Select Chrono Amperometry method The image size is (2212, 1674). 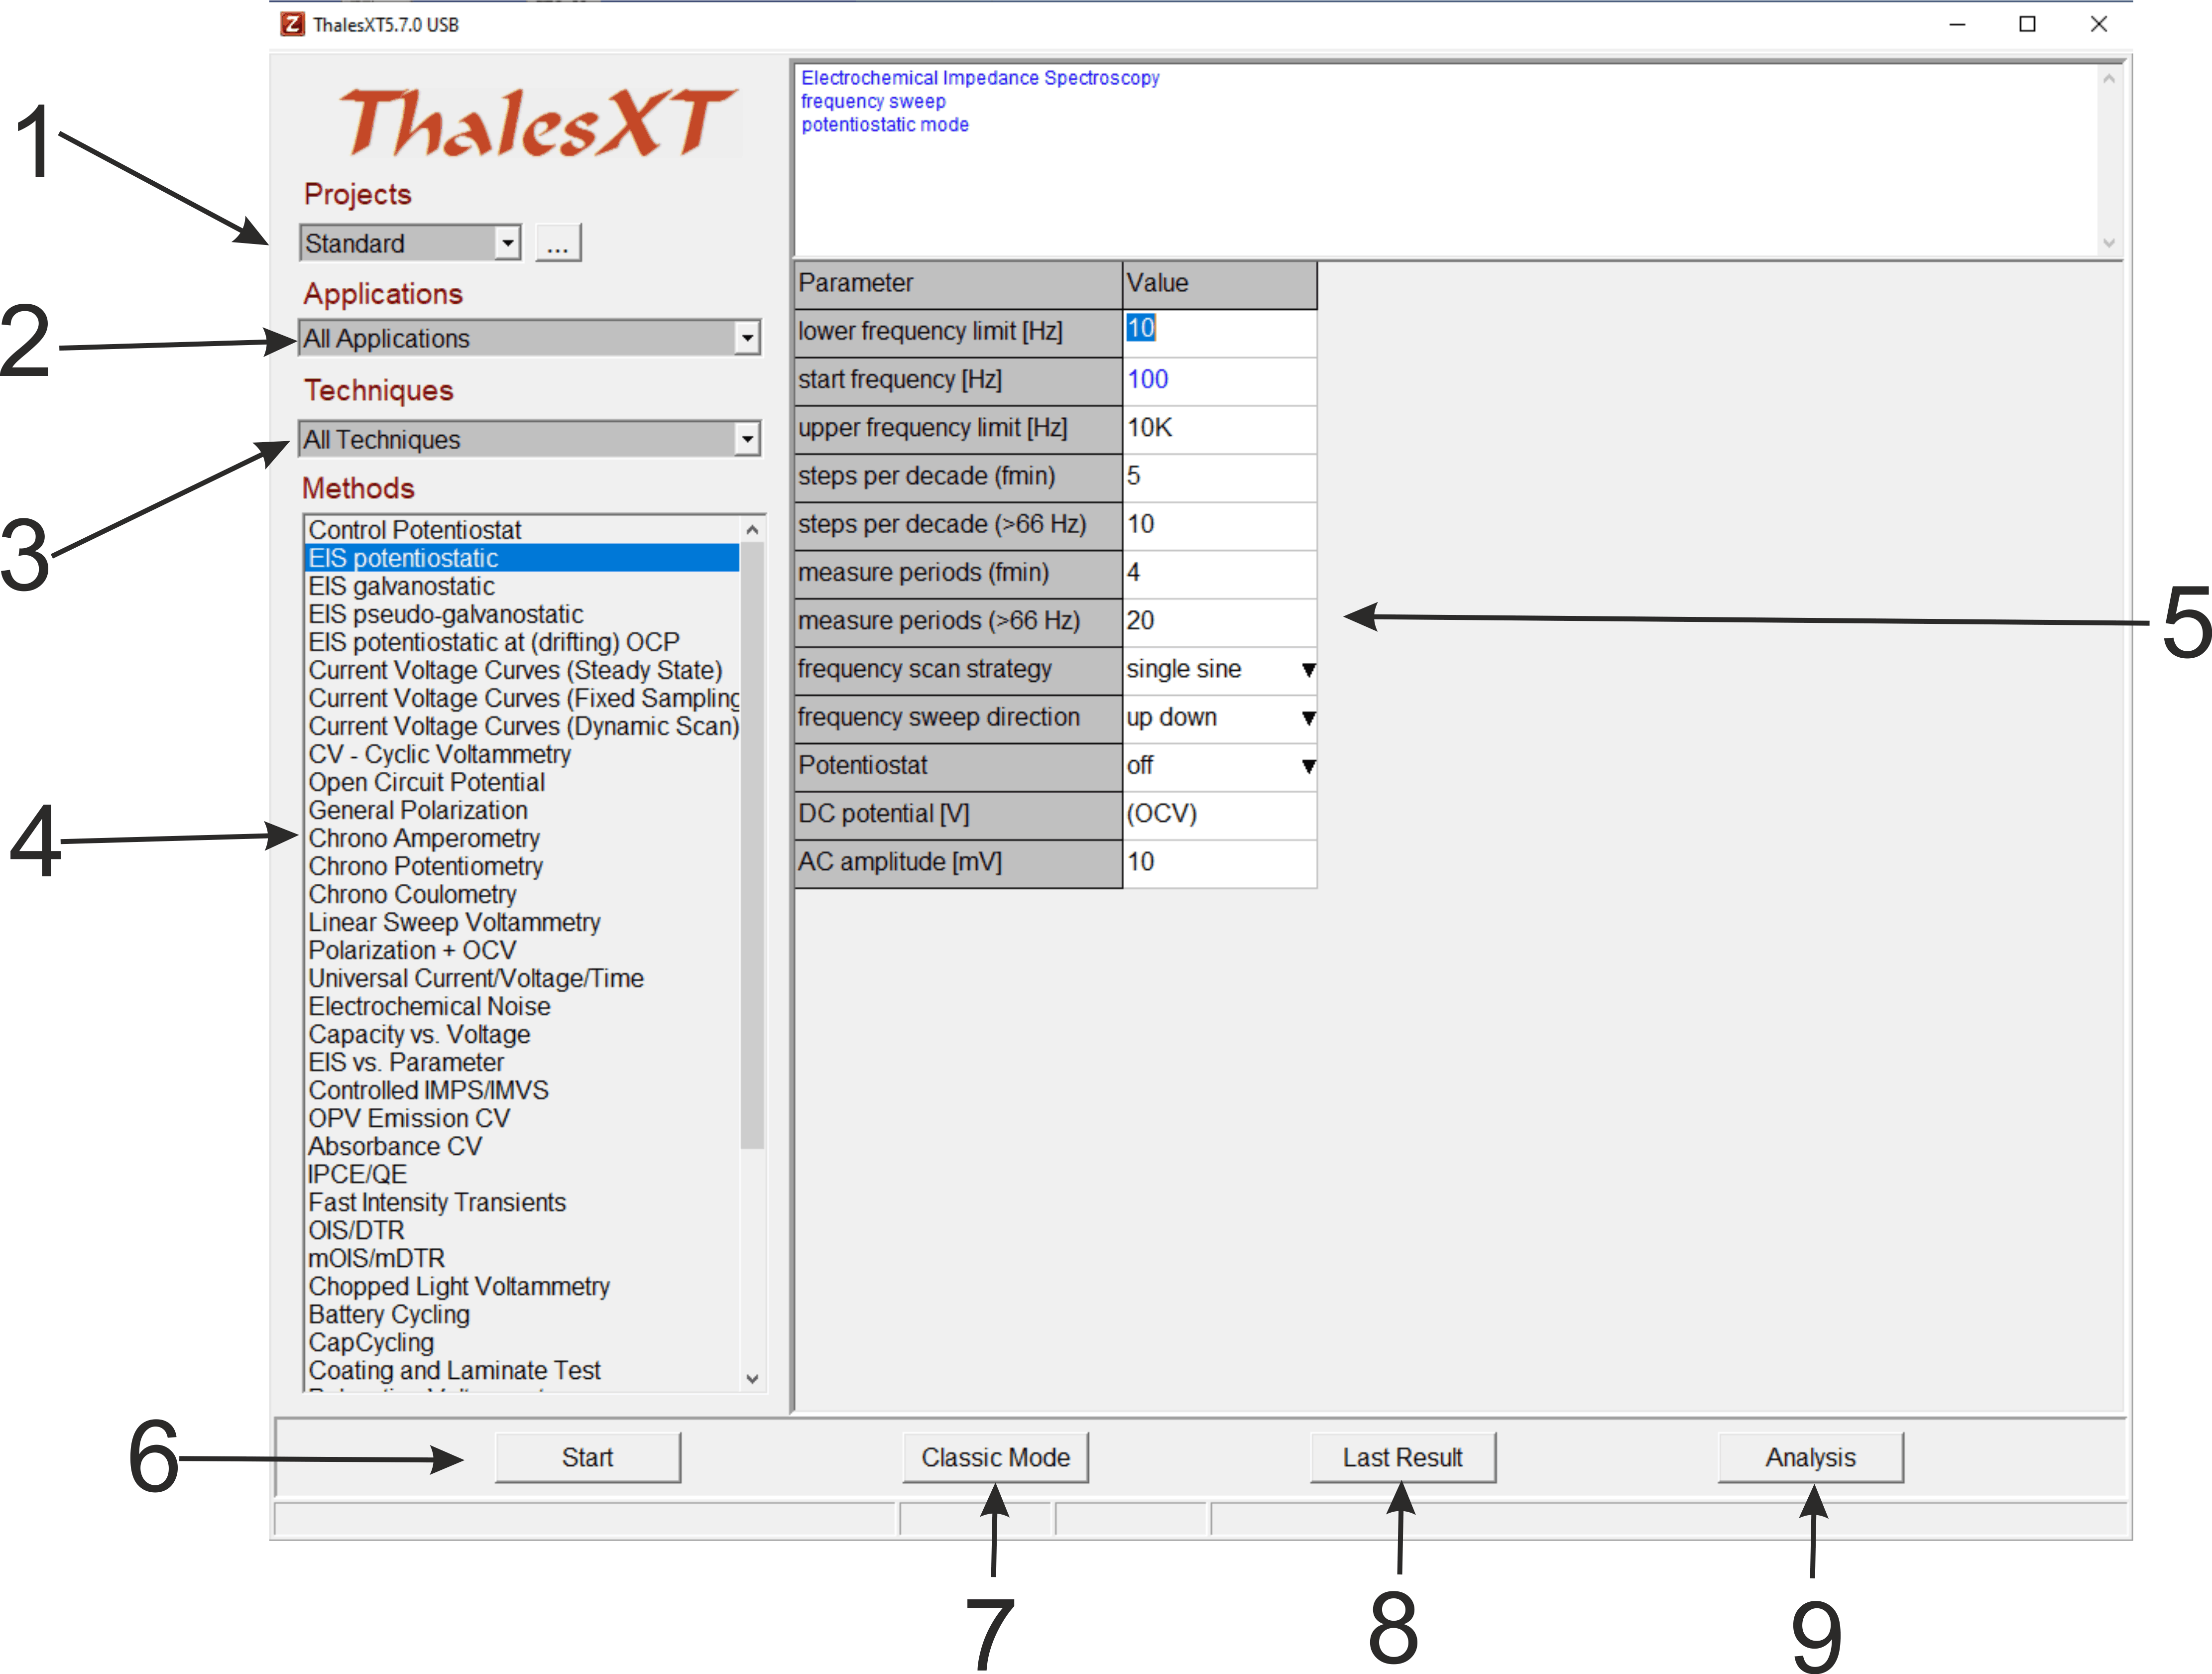coord(522,838)
